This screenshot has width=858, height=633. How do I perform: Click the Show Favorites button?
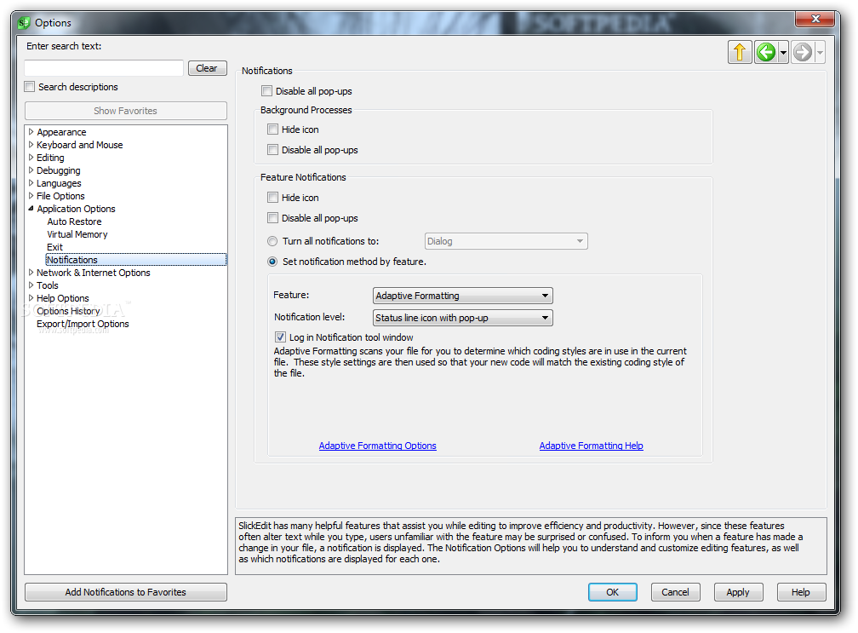click(x=125, y=111)
